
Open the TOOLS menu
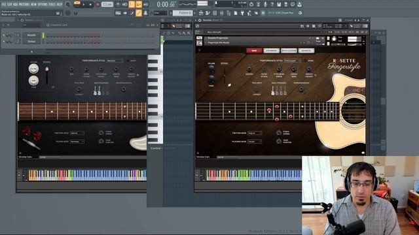[x=52, y=5]
